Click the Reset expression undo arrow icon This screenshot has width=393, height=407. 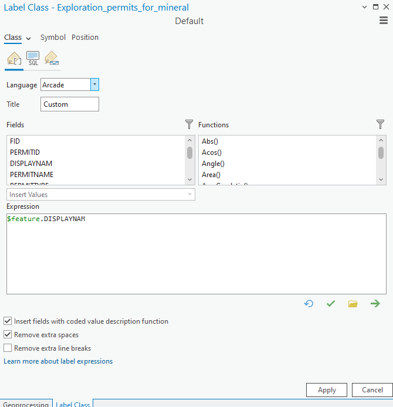coord(309,303)
